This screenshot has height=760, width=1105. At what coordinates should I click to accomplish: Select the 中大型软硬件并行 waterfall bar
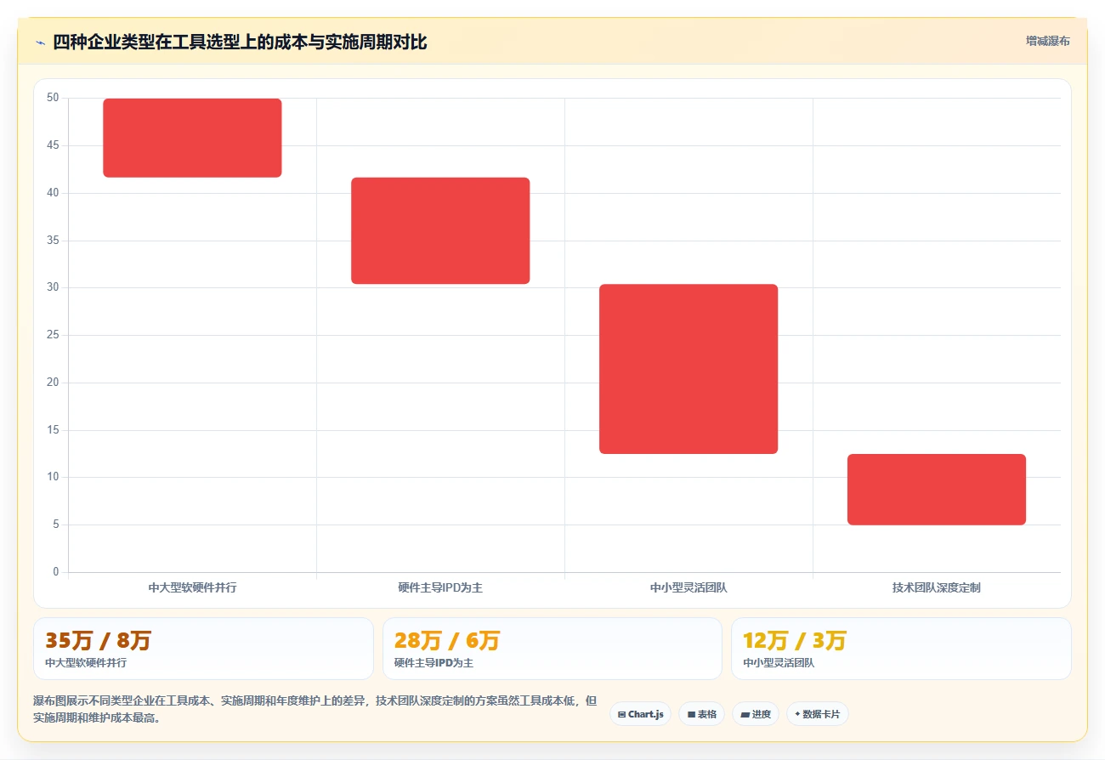click(192, 138)
